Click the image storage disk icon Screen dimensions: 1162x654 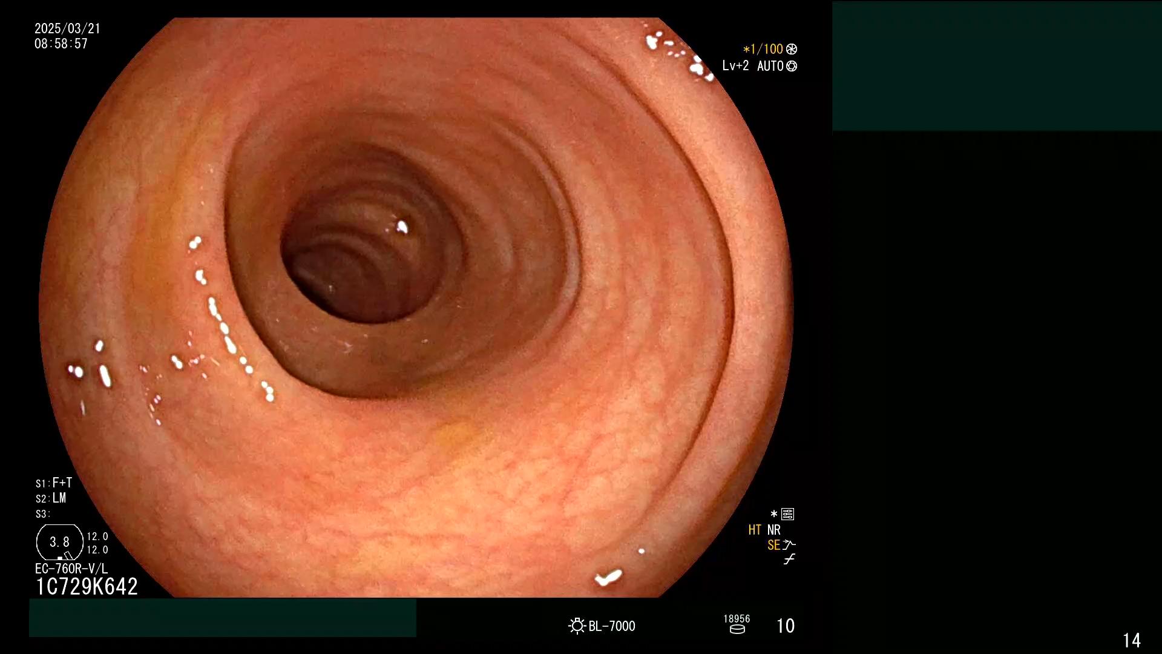(737, 629)
